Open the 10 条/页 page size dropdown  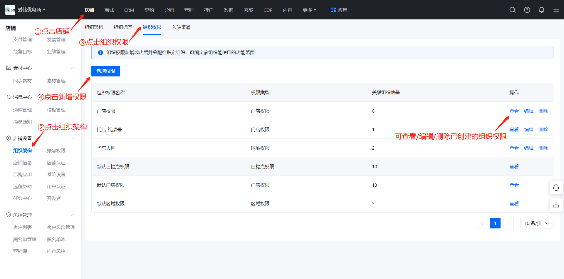point(536,223)
